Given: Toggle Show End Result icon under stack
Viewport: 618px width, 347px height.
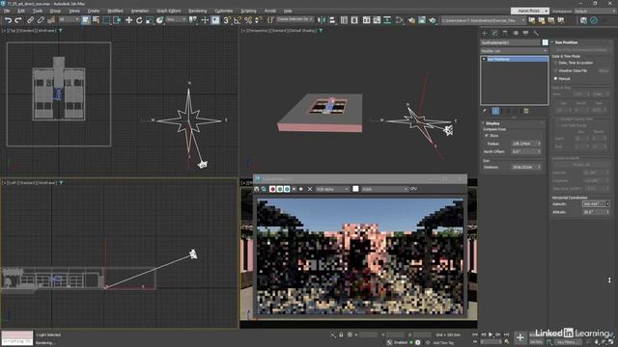Looking at the screenshot, I should [x=495, y=112].
